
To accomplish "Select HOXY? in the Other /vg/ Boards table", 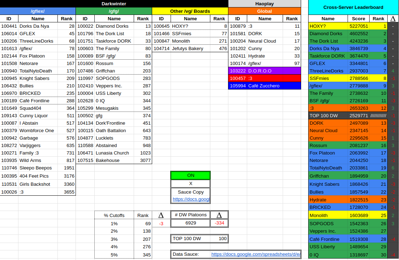I will point(190,26).
